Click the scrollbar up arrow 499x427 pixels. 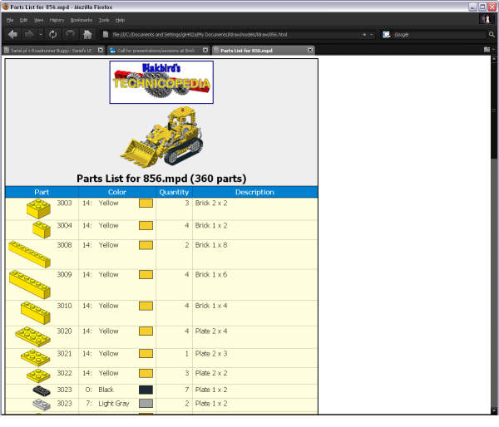493,58
